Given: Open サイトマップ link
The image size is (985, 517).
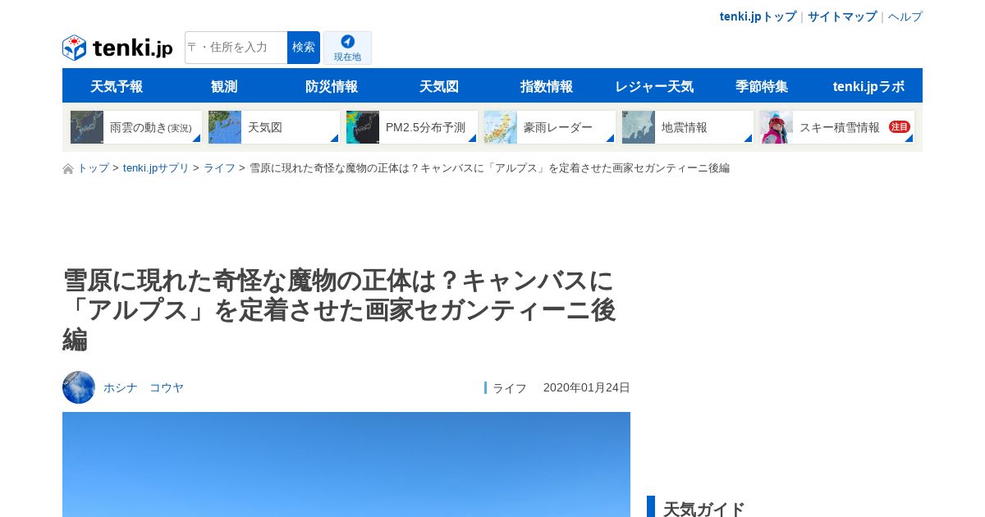Looking at the screenshot, I should [x=842, y=16].
